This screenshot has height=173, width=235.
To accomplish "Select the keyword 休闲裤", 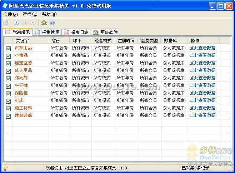I will point(21,78).
